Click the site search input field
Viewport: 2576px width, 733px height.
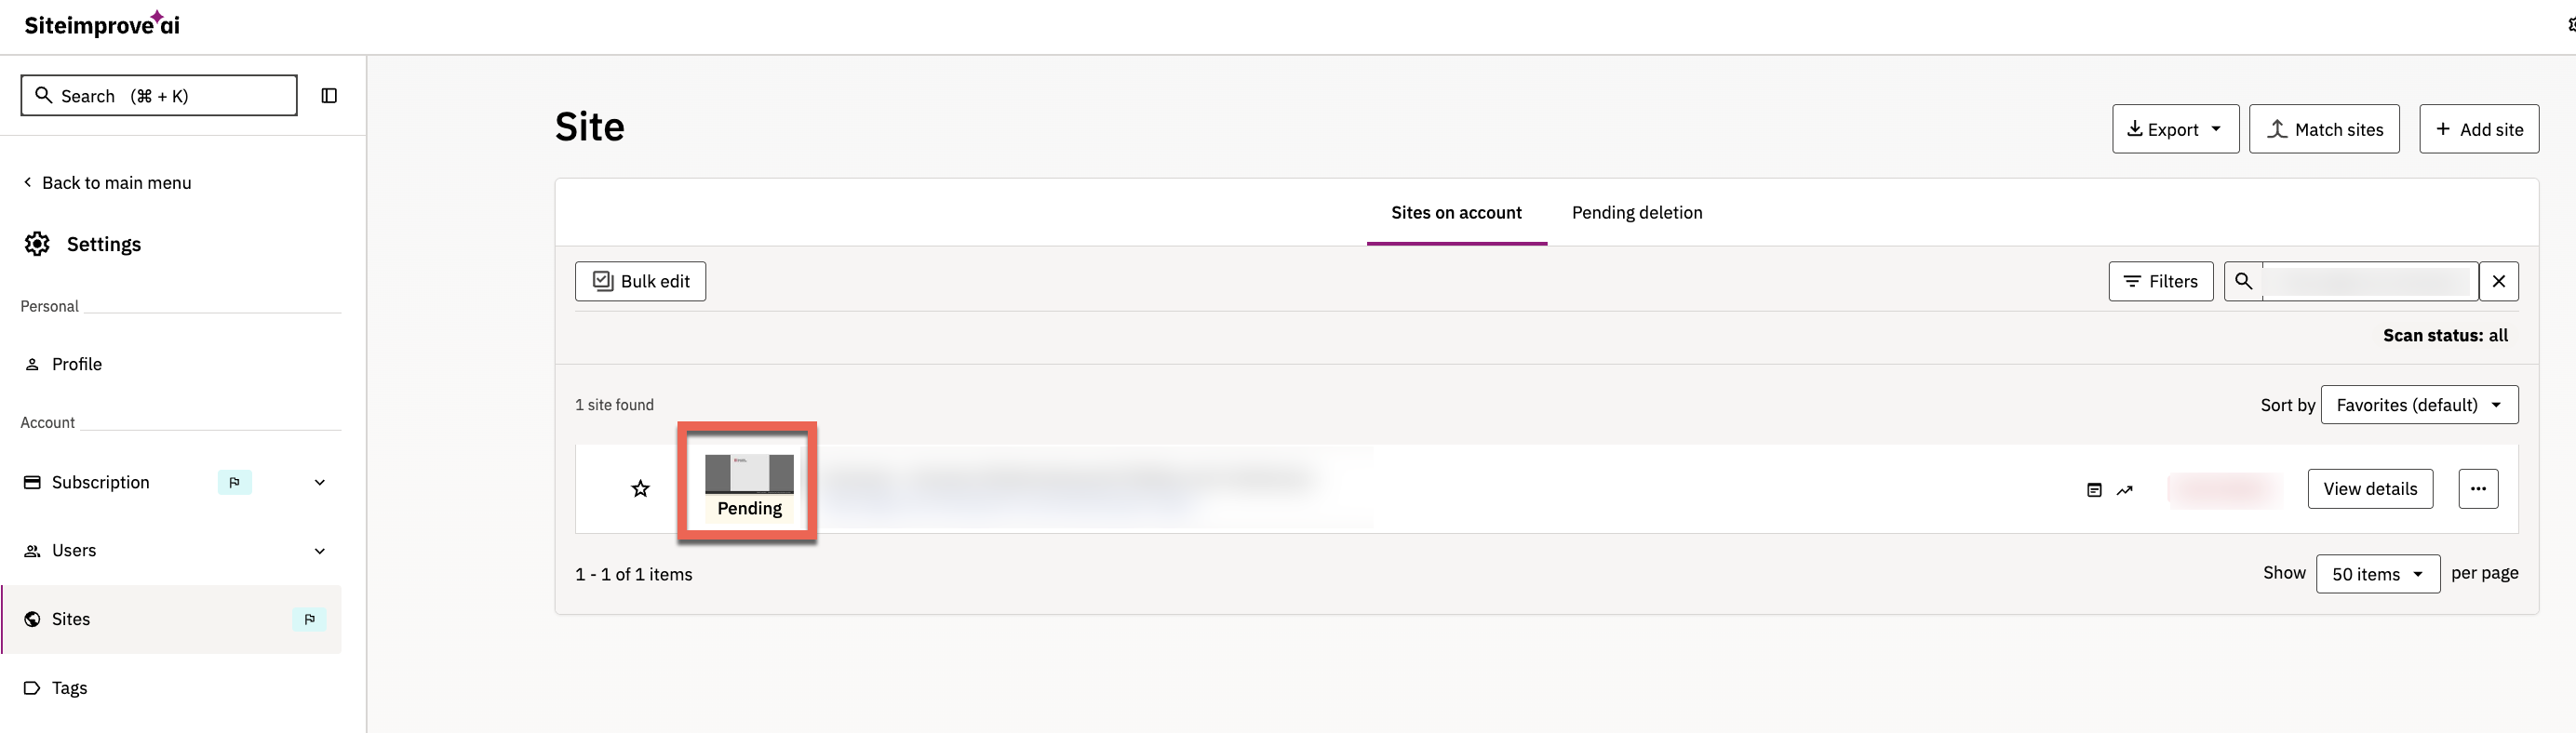pos(2370,282)
